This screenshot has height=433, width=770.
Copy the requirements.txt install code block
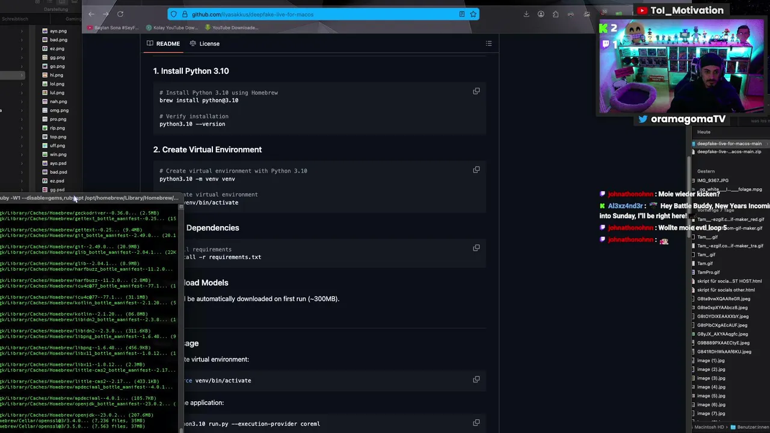476,247
